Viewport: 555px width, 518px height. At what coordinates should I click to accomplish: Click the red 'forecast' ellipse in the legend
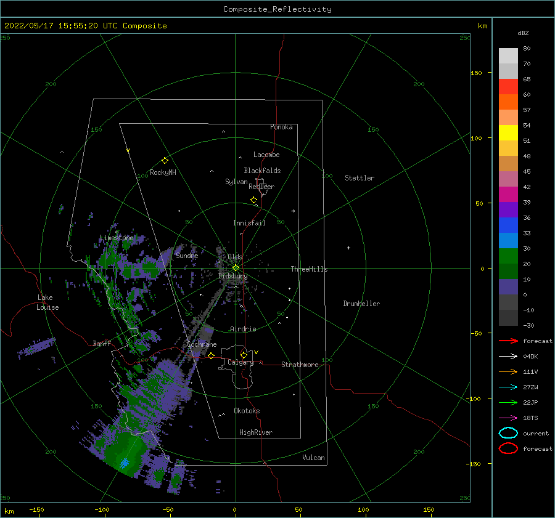[x=508, y=448]
